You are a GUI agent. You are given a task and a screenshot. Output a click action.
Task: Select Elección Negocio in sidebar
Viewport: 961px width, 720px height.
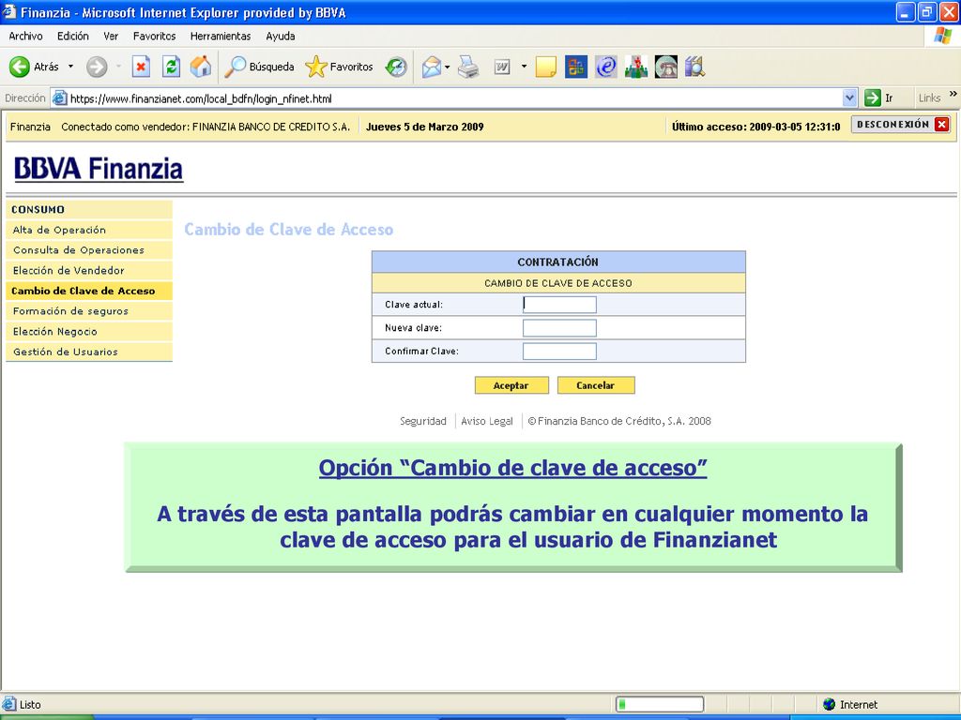click(x=89, y=331)
